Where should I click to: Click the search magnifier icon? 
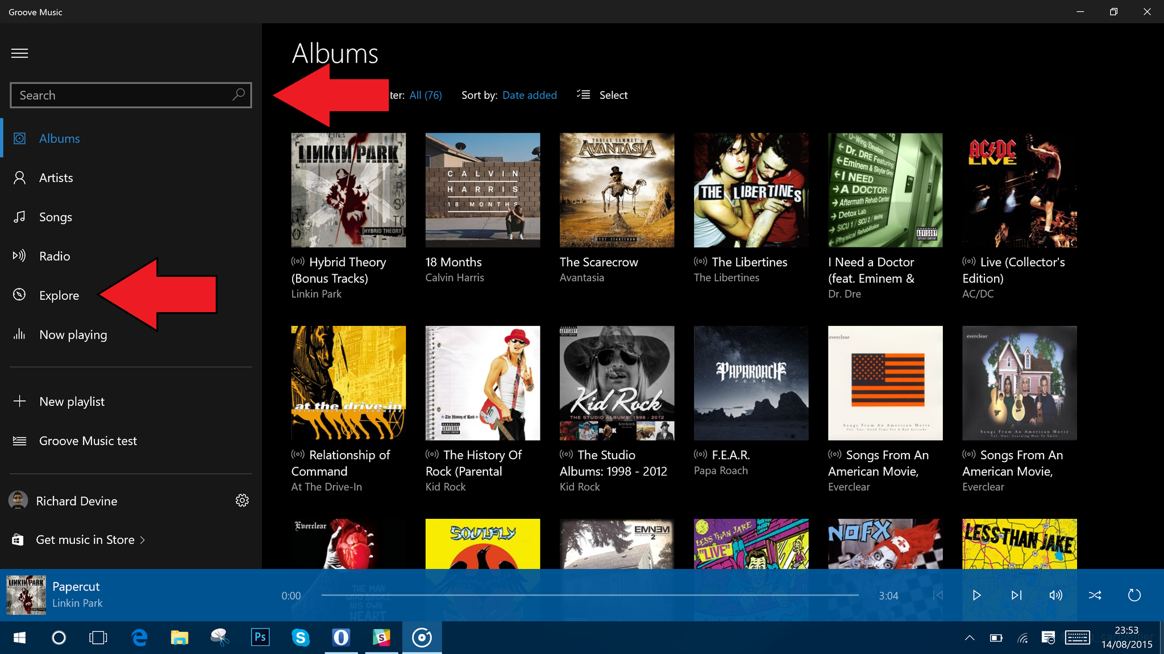click(238, 95)
